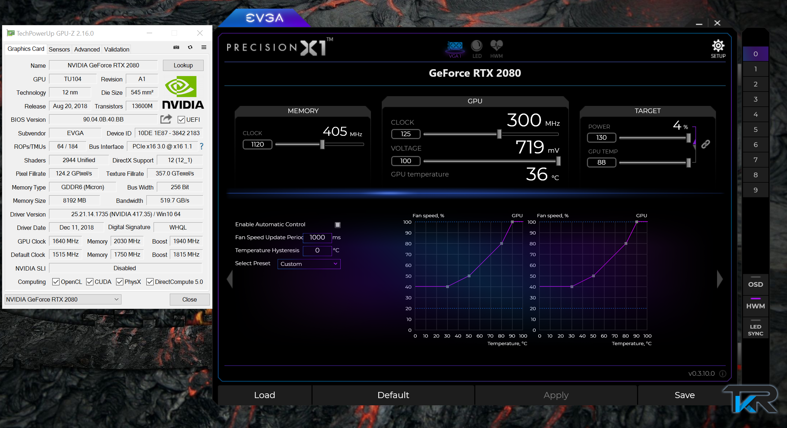787x428 pixels.
Task: Click the Lookup button in GPU-Z
Action: point(183,65)
